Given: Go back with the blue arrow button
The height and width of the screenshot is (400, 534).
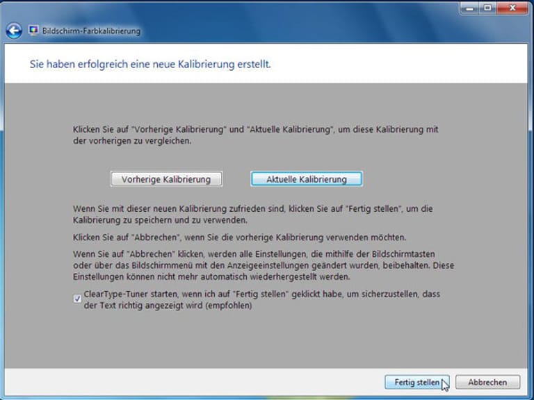Looking at the screenshot, I should click(x=14, y=31).
